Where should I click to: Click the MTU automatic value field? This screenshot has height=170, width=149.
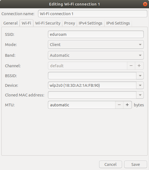coord(82,105)
